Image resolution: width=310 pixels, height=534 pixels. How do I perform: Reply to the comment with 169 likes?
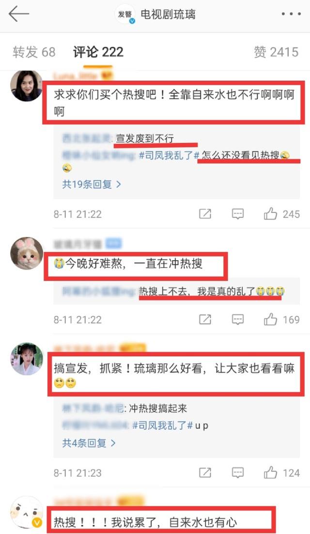click(237, 319)
